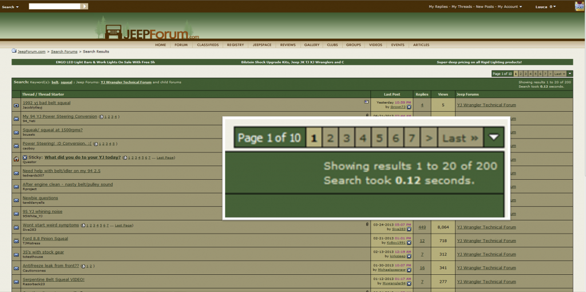Select VIDEOS in the navigation bar
The height and width of the screenshot is (292, 586).
pos(375,45)
